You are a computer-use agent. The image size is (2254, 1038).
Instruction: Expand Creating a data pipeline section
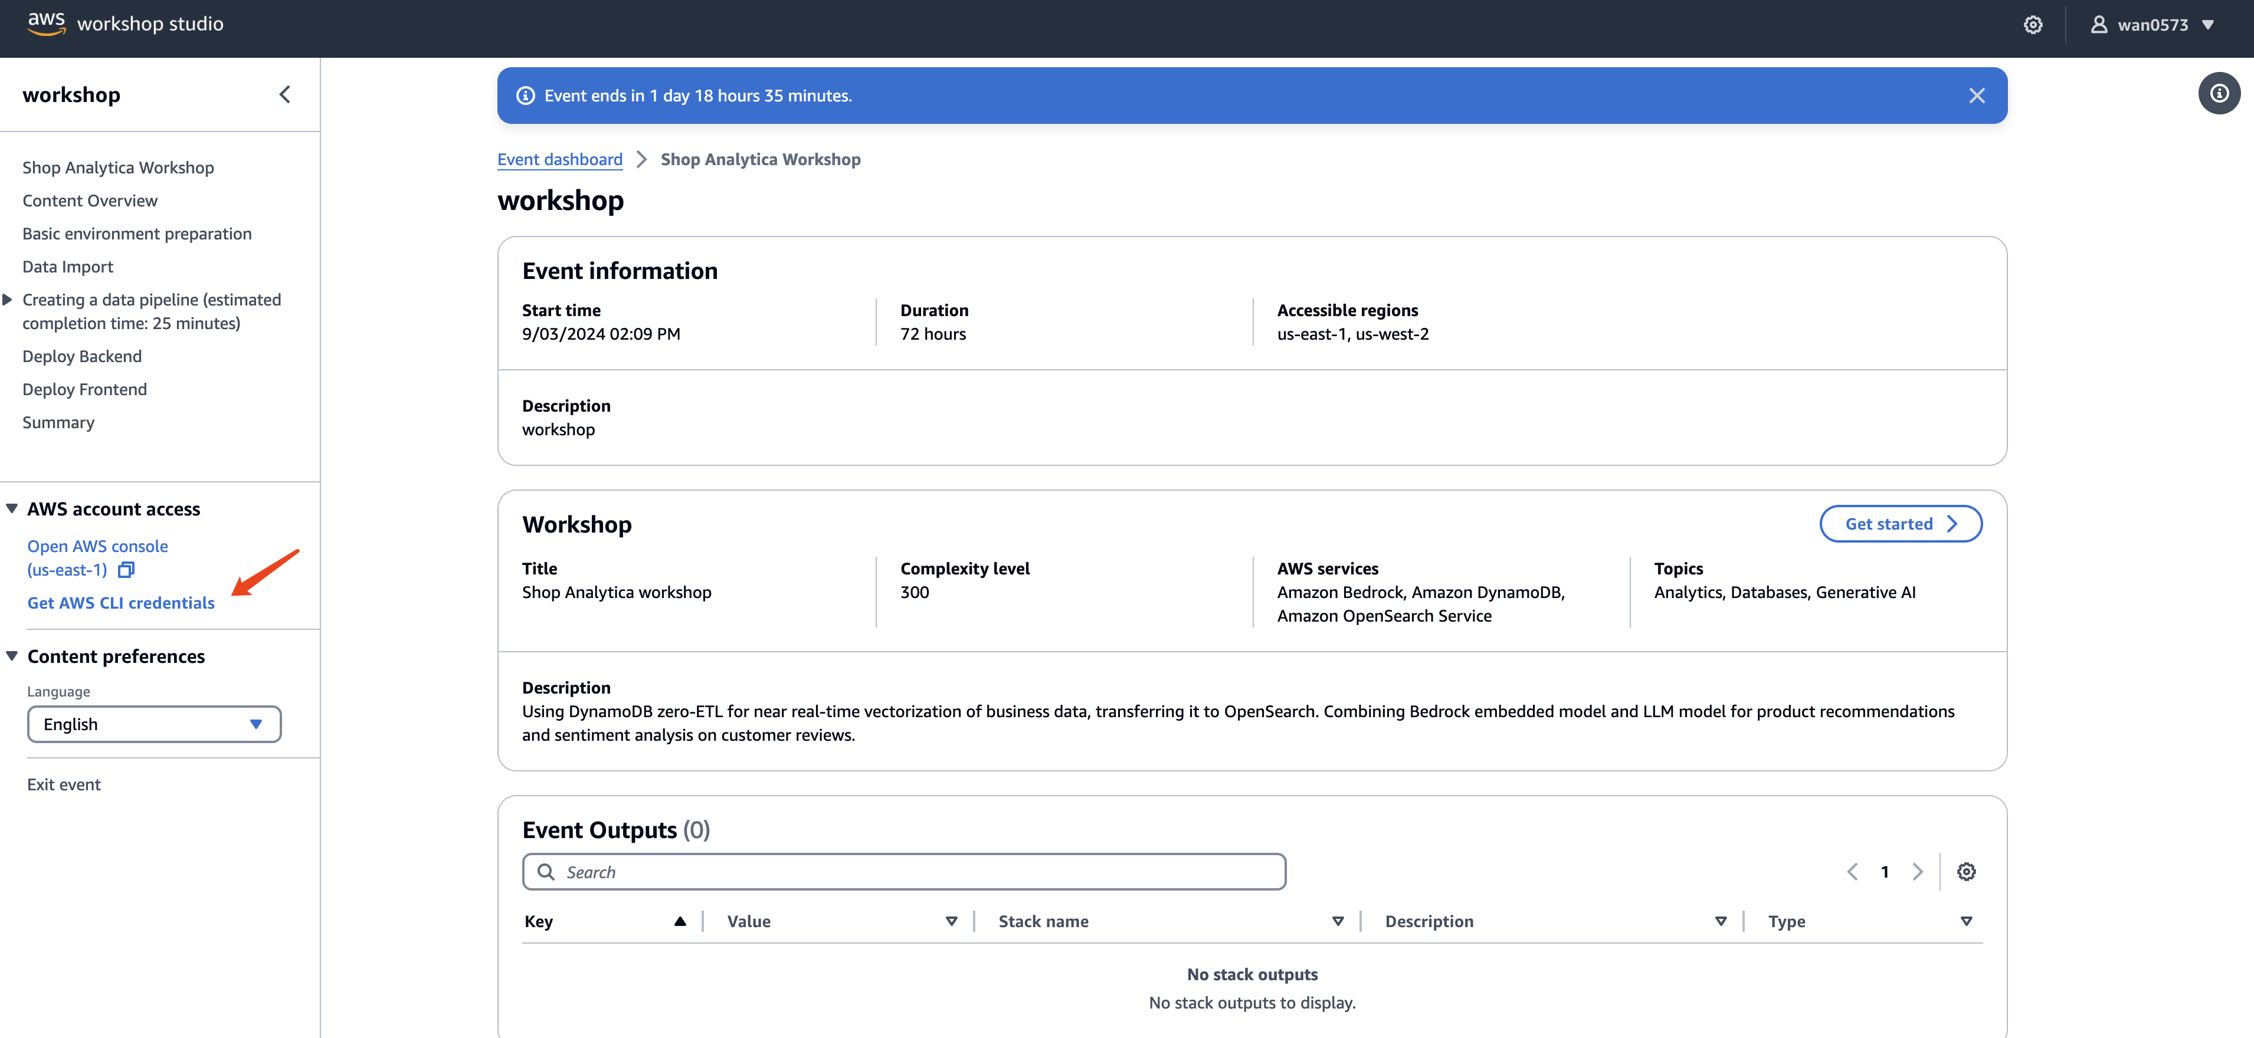click(x=8, y=300)
